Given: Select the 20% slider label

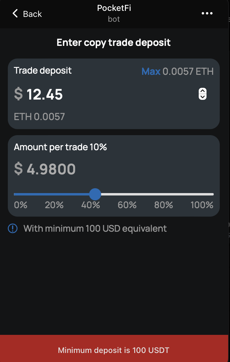Looking at the screenshot, I should point(54,205).
